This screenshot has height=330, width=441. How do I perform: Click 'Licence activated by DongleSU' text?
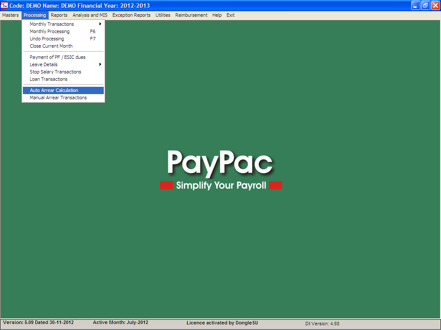click(222, 323)
